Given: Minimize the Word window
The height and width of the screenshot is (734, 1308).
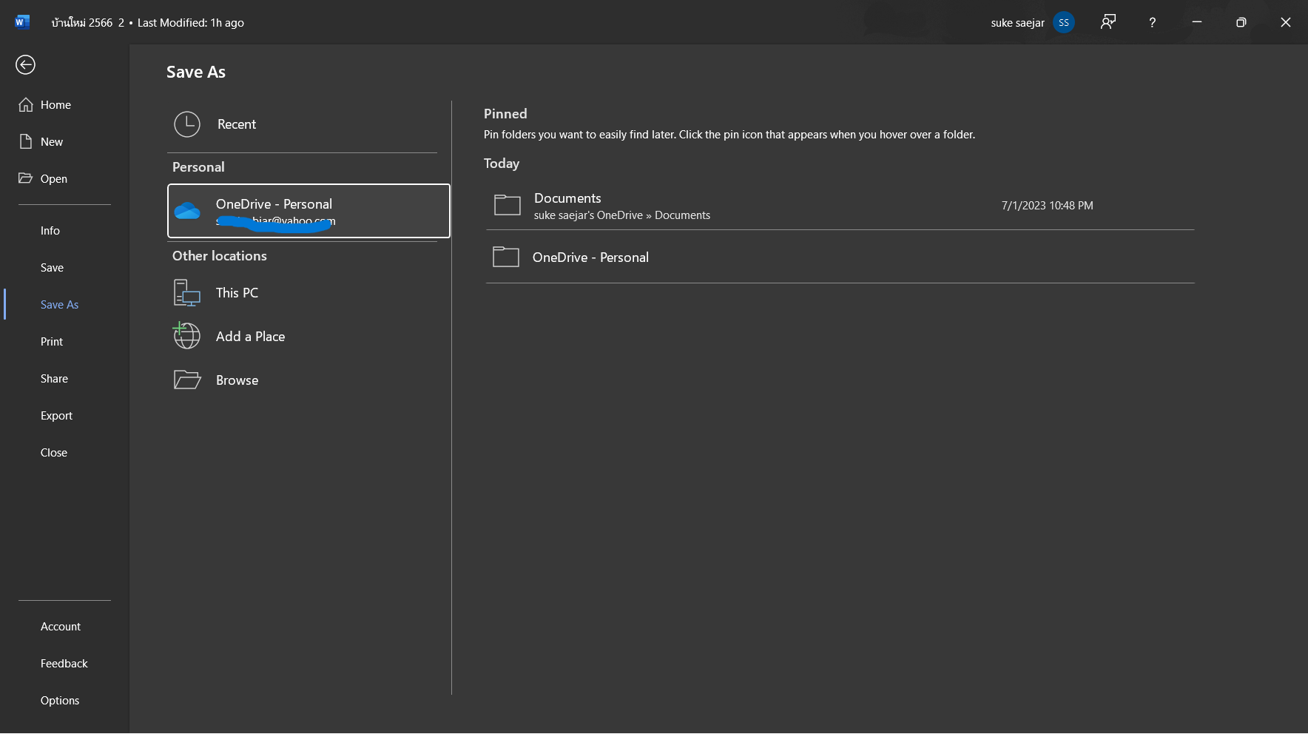Looking at the screenshot, I should pyautogui.click(x=1196, y=22).
